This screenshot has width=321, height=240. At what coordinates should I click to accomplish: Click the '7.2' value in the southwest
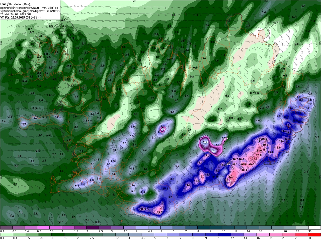coord(83,183)
